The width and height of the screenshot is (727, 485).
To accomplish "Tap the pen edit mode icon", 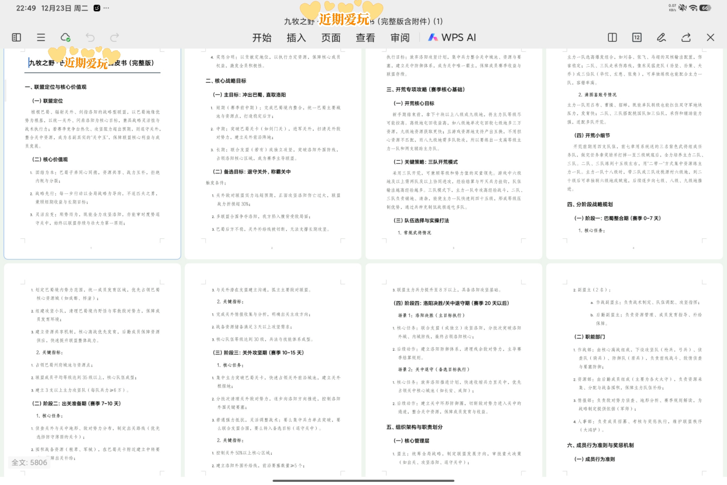I will pyautogui.click(x=661, y=37).
